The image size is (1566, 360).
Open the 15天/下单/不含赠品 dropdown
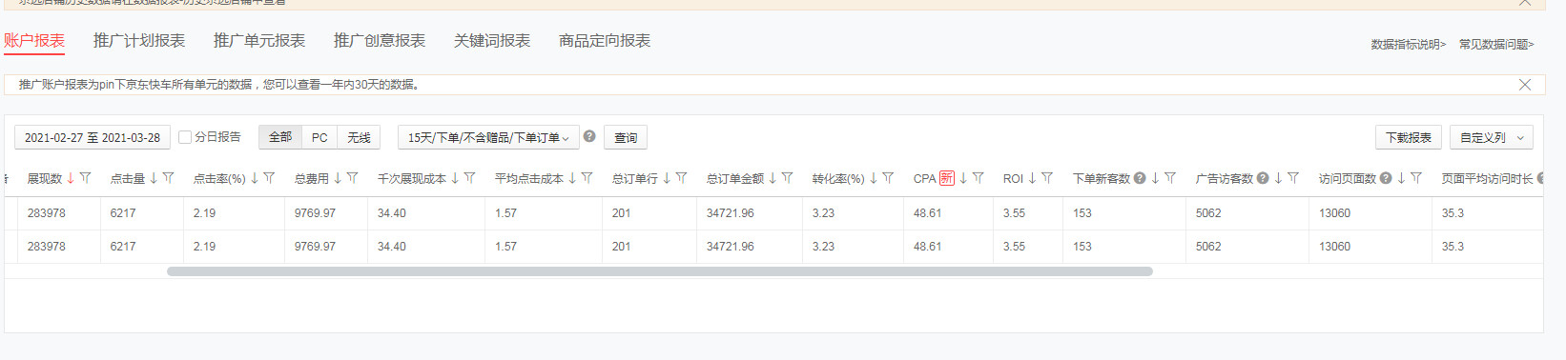click(x=488, y=137)
